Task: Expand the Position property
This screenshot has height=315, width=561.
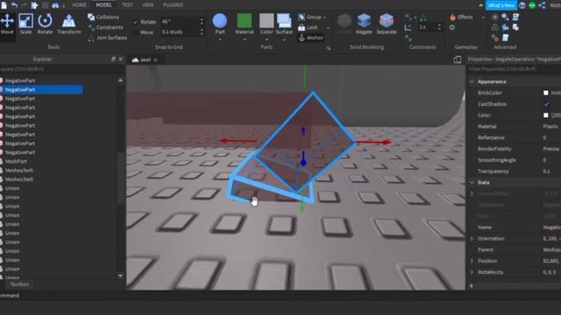Action: click(472, 261)
